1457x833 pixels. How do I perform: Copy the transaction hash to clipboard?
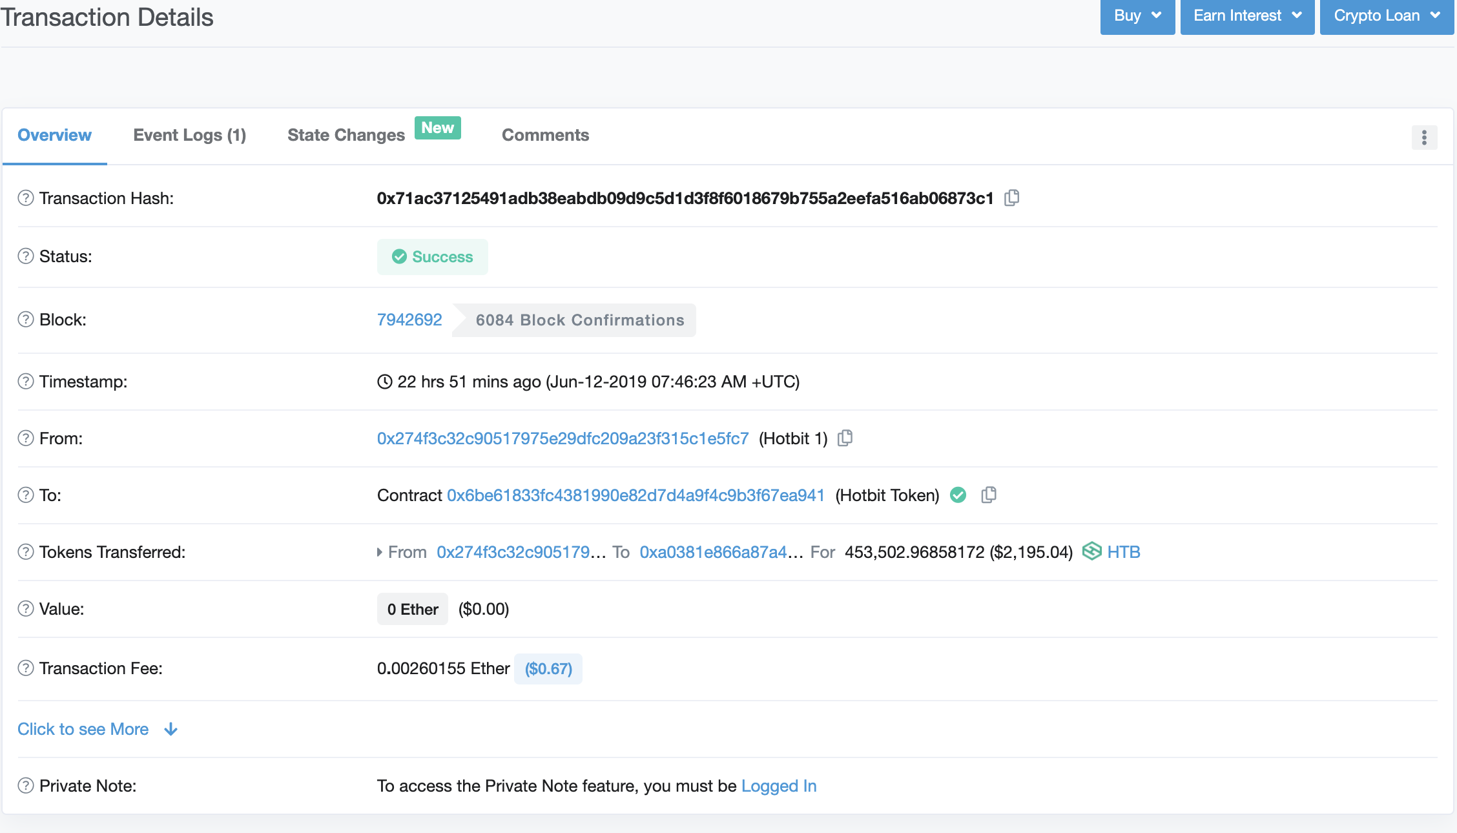pos(1012,198)
